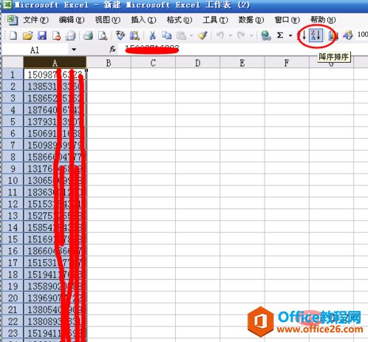Viewport: 368px width, 342px height.
Task: Click the Select All corner button
Action: coord(13,62)
